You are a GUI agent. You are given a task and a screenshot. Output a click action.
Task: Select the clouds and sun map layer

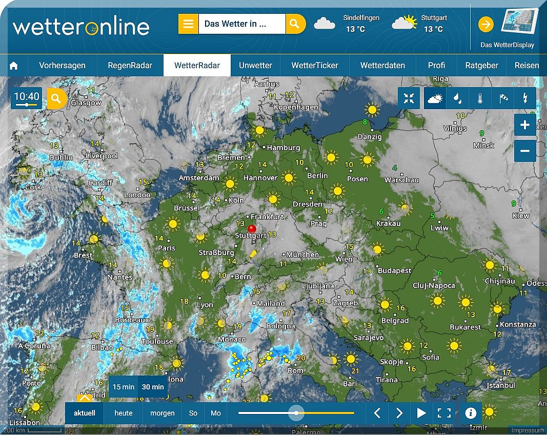(435, 98)
